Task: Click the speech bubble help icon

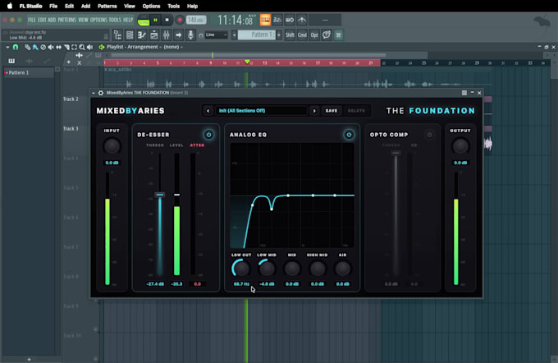Action: (327, 35)
